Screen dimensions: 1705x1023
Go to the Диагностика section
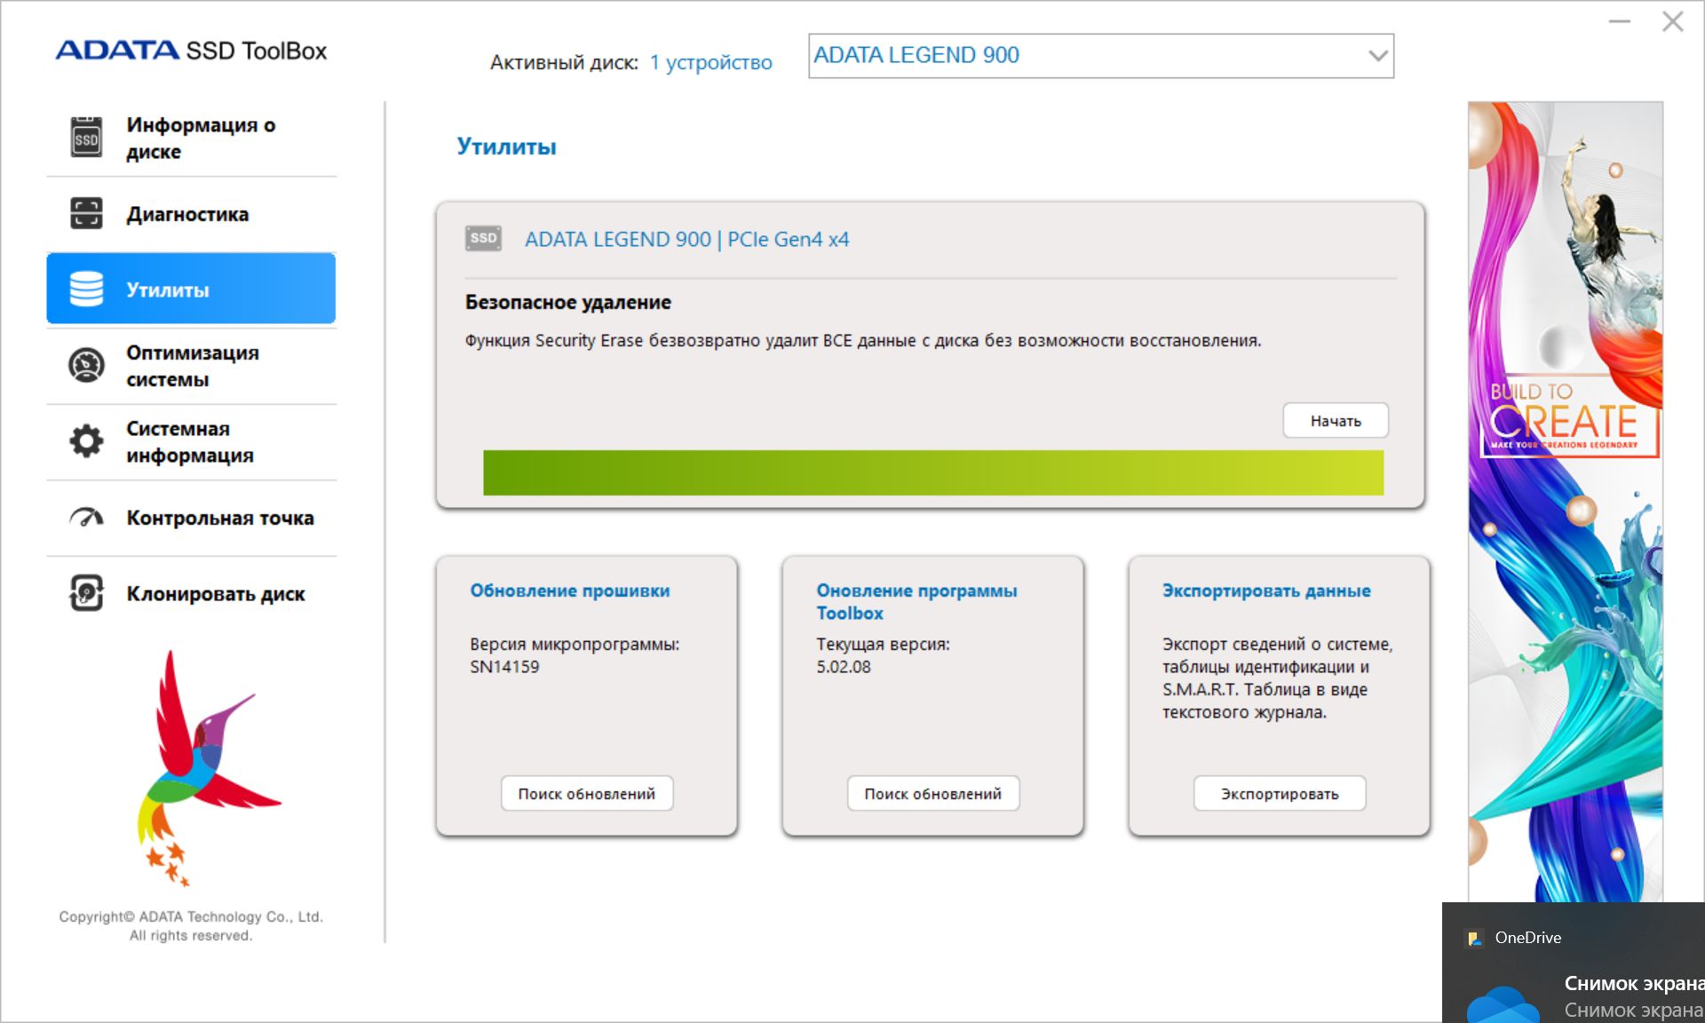[x=192, y=214]
